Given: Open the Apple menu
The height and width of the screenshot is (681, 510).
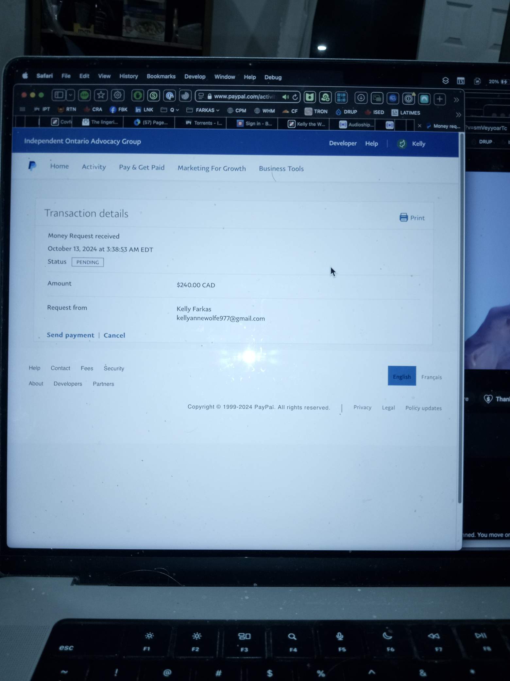Looking at the screenshot, I should (x=25, y=76).
